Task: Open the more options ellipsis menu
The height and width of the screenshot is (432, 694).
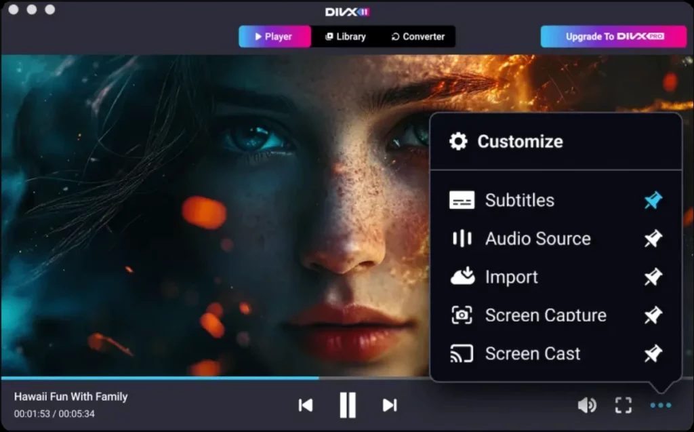Action: click(659, 405)
